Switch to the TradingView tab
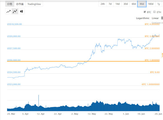 (34, 4)
